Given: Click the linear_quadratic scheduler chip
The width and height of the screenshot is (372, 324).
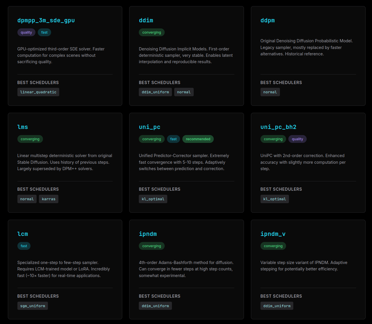Looking at the screenshot, I should [38, 92].
